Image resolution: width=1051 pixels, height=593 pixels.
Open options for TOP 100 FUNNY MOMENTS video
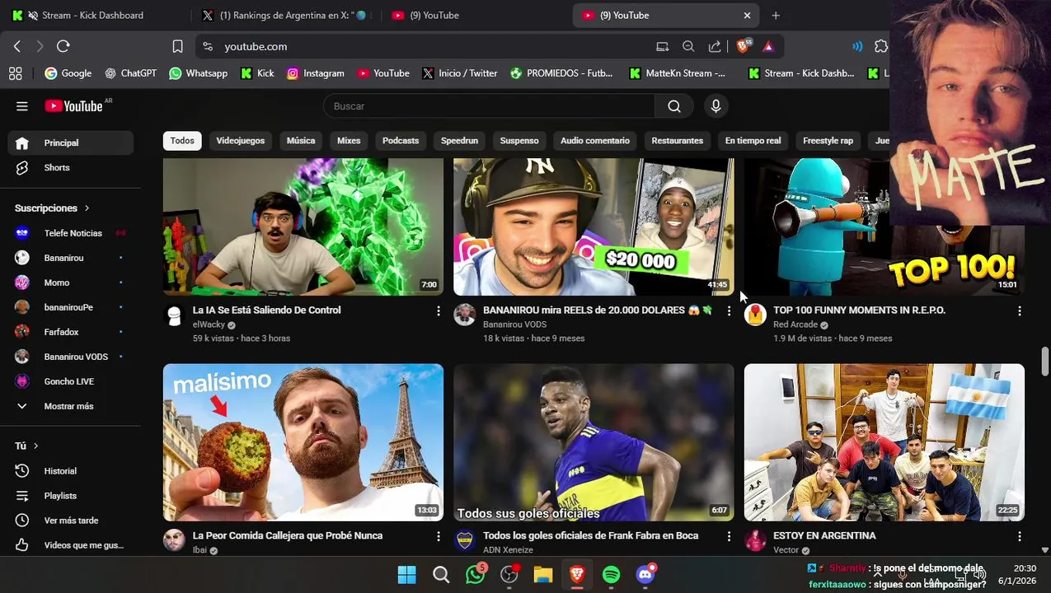click(x=1020, y=311)
